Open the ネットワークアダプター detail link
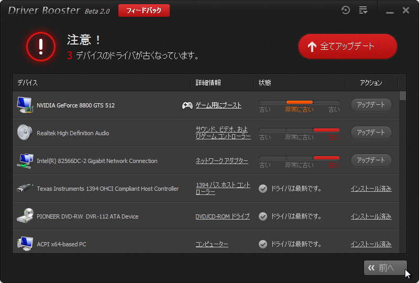The image size is (419, 283). 222,161
